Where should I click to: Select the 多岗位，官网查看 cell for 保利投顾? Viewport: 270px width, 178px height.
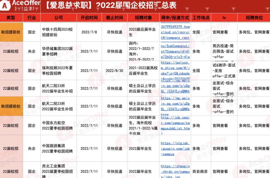click(254, 71)
